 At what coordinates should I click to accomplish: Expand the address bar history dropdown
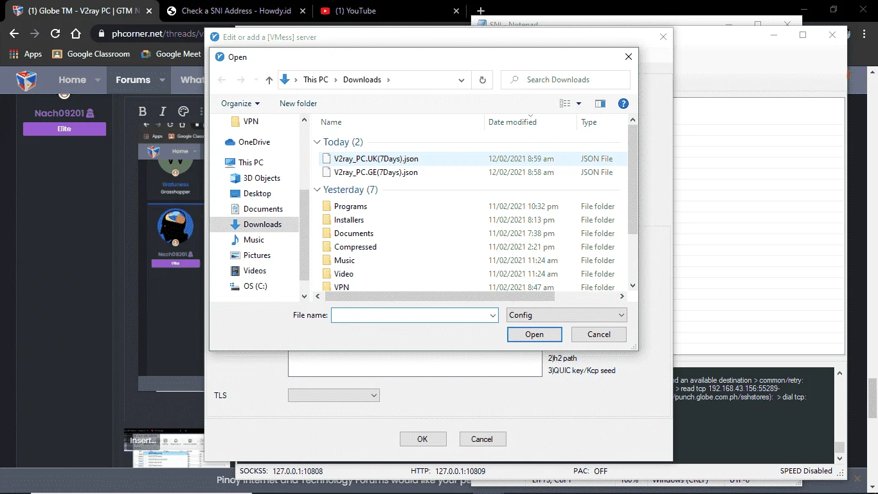coord(461,80)
